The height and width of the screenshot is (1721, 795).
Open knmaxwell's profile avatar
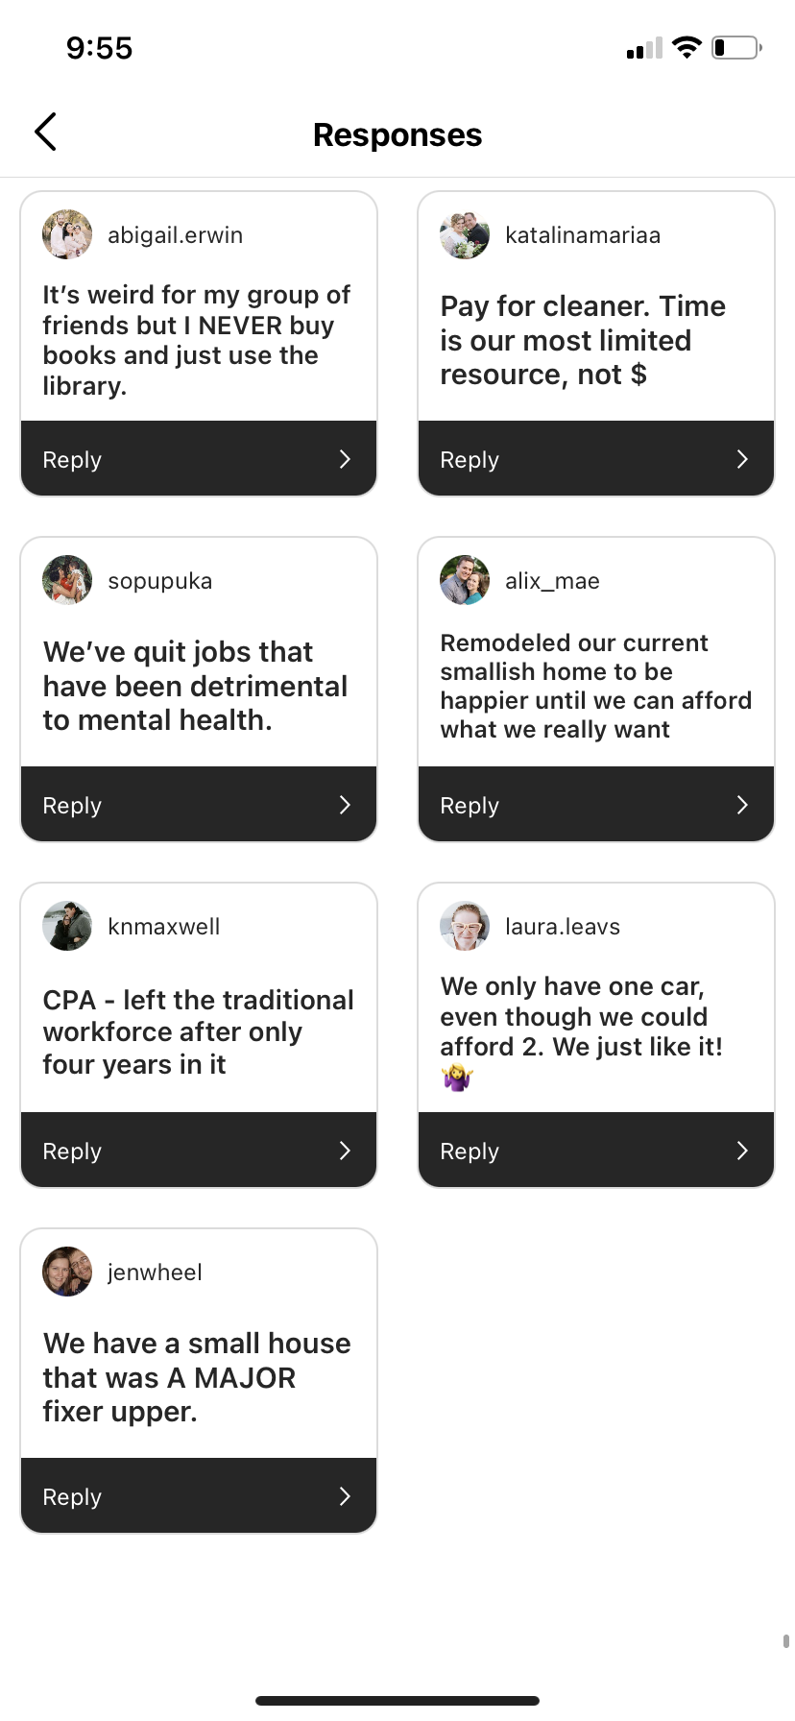click(67, 926)
